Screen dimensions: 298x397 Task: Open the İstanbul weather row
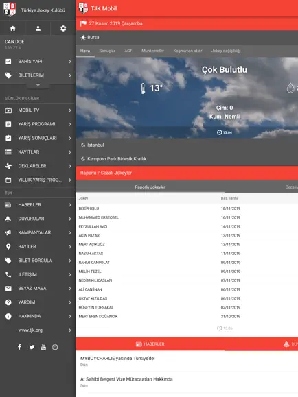(187, 145)
